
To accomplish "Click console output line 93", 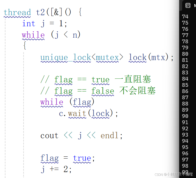I will (x=185, y=135).
